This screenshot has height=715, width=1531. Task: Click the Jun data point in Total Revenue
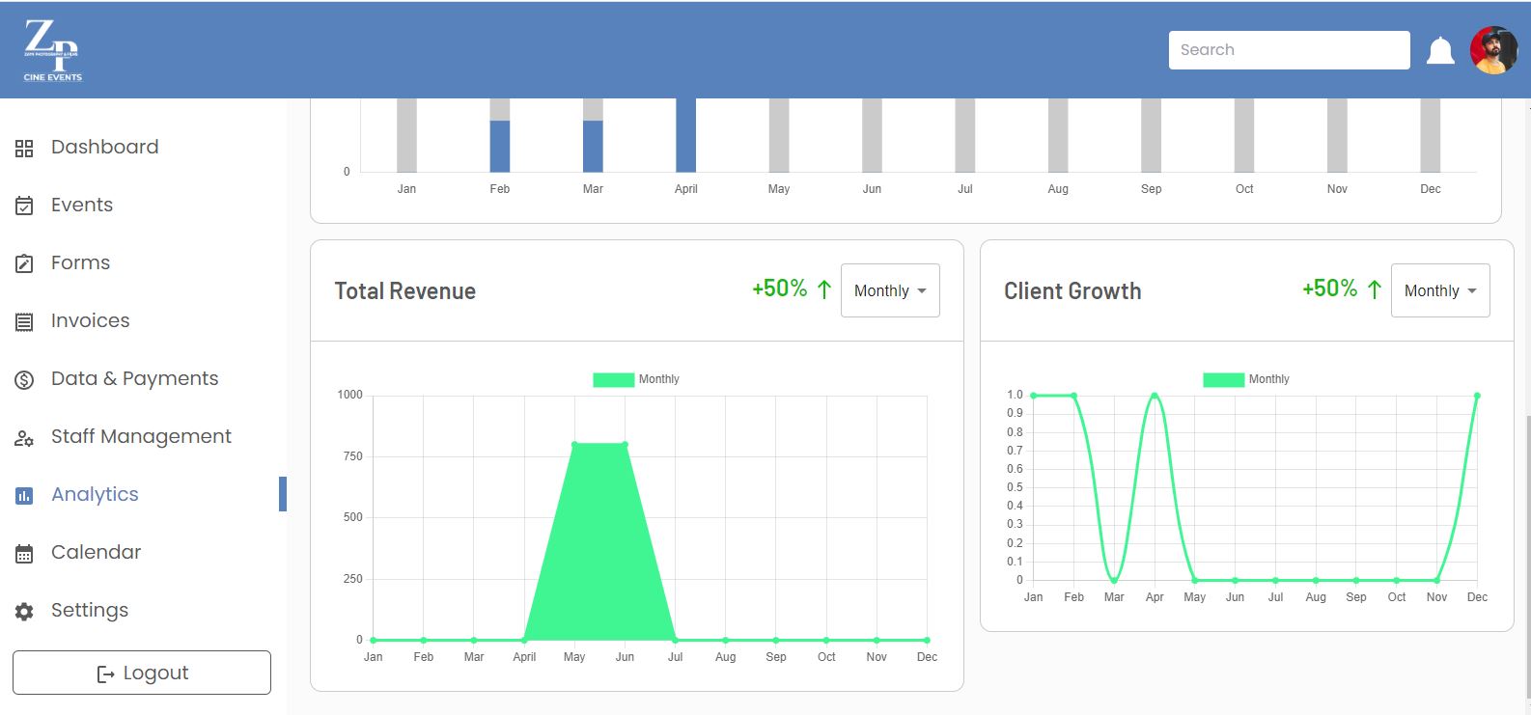click(x=625, y=444)
